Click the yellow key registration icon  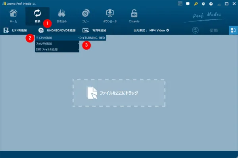coord(196,4)
